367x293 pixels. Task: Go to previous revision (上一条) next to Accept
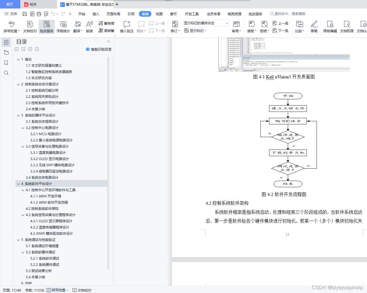[280, 23]
